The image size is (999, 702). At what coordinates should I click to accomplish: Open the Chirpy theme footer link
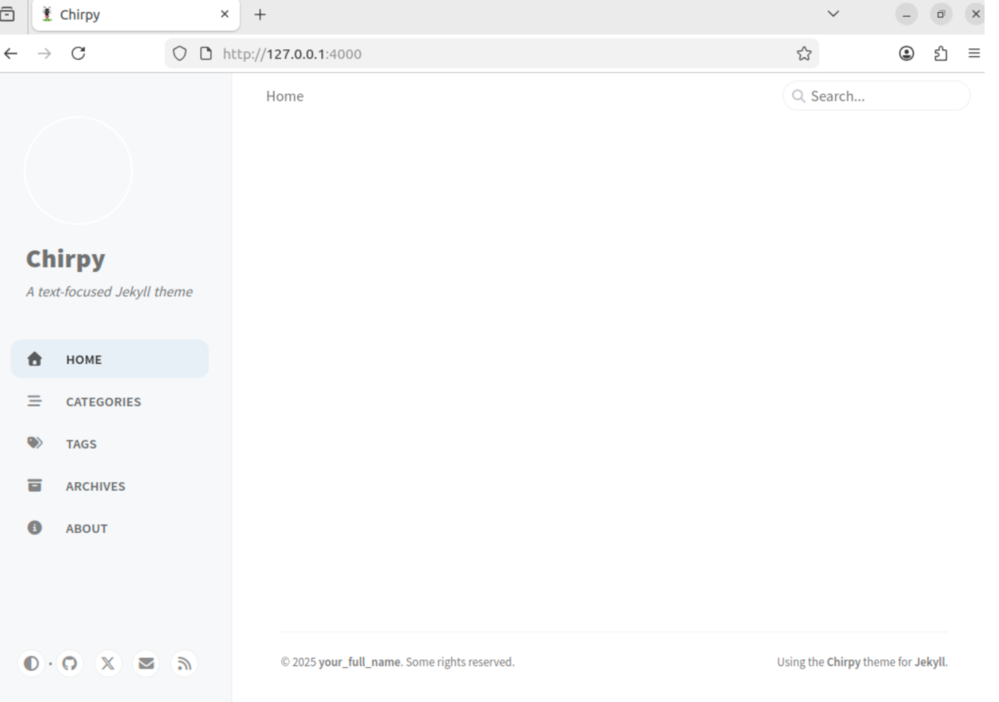pyautogui.click(x=844, y=662)
